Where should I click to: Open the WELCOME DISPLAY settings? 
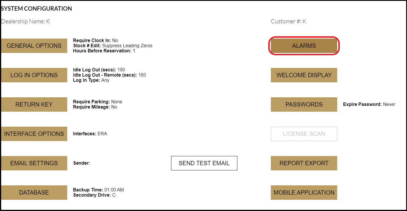click(x=304, y=75)
